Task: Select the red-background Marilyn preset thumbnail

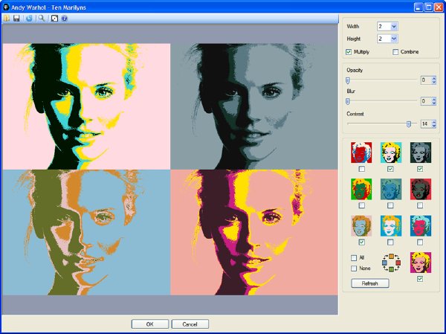Action: point(361,152)
